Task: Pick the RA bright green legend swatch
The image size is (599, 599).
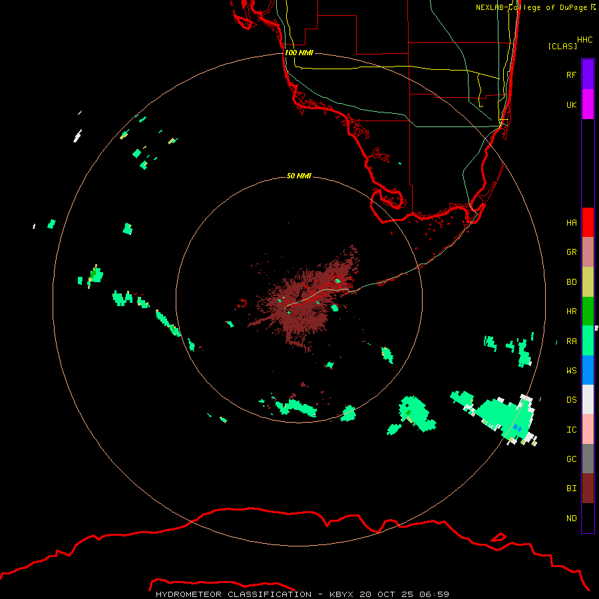Action: pyautogui.click(x=588, y=341)
